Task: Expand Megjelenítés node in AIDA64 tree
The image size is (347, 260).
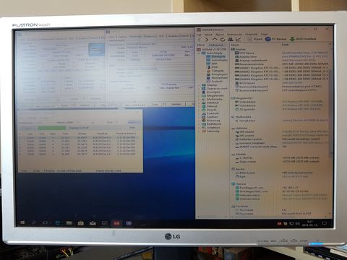Action: click(199, 95)
